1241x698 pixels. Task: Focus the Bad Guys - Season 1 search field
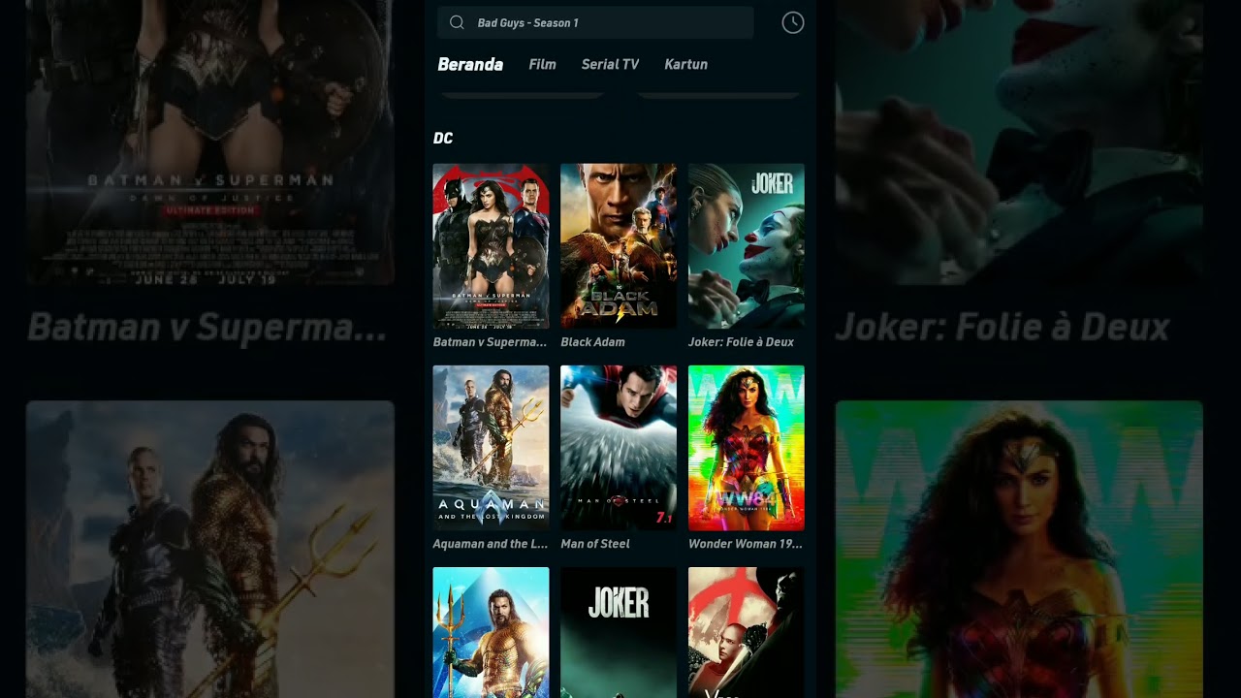pyautogui.click(x=595, y=22)
